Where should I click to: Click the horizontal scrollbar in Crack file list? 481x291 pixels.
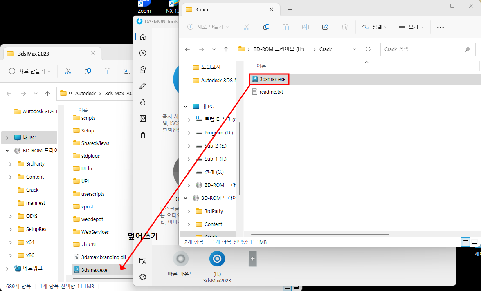[320, 234]
